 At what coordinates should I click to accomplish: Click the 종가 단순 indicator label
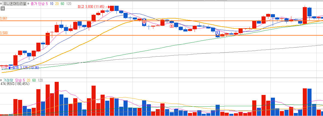[38, 4]
